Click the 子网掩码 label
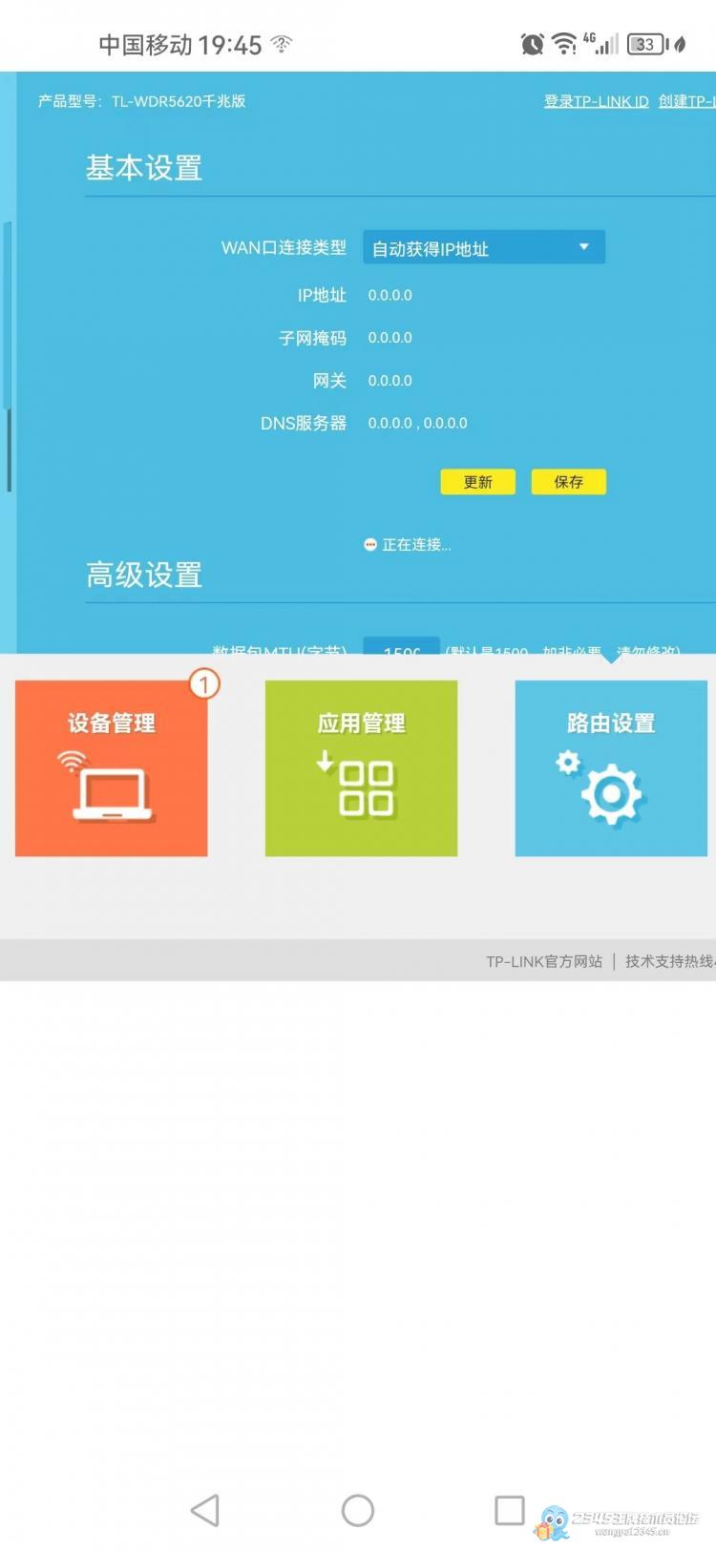The width and height of the screenshot is (716, 1551). click(312, 338)
